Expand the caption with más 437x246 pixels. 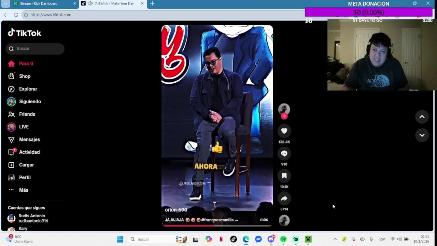point(264,220)
